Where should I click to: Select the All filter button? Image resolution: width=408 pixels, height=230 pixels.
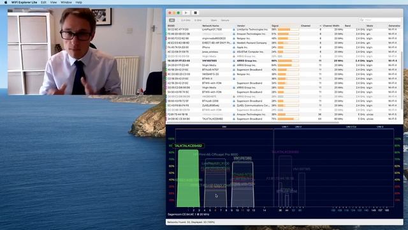coord(171,20)
